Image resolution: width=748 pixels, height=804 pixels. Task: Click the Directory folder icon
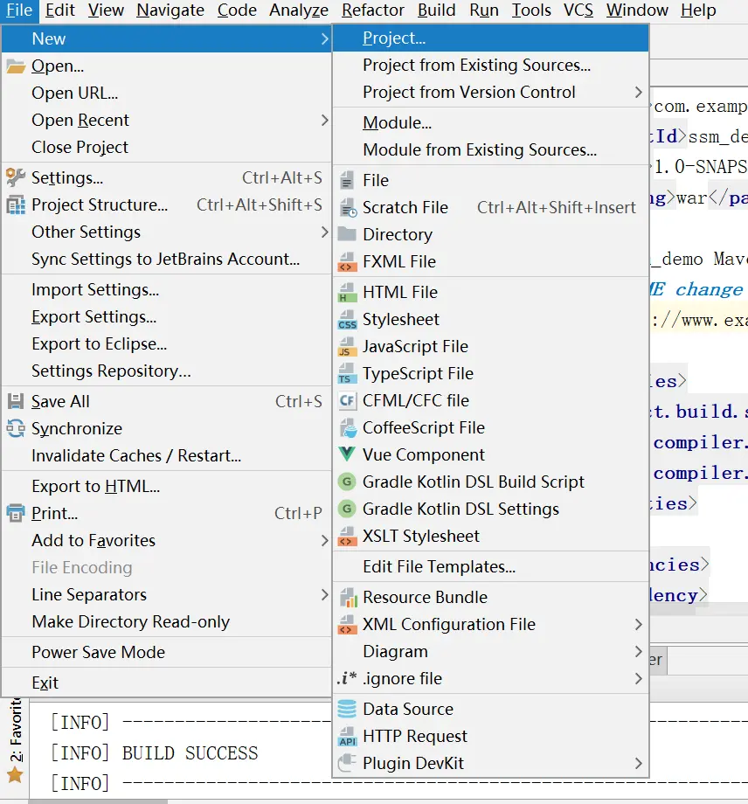(x=347, y=234)
